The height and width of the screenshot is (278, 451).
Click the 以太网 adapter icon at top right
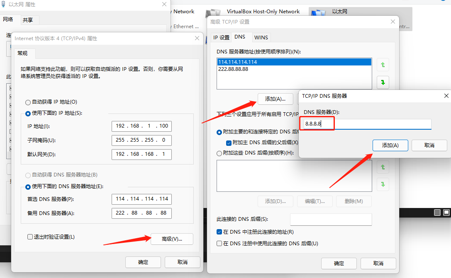pyautogui.click(x=319, y=12)
